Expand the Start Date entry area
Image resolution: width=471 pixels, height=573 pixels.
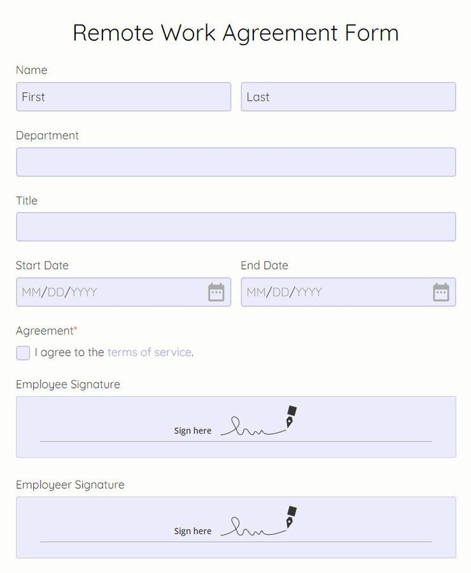(95, 292)
